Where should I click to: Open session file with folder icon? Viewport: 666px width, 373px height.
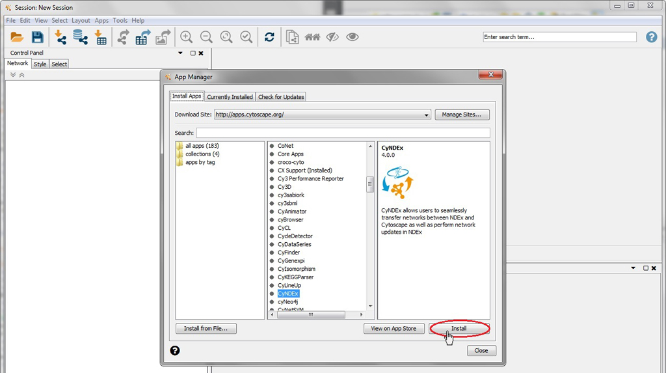17,37
